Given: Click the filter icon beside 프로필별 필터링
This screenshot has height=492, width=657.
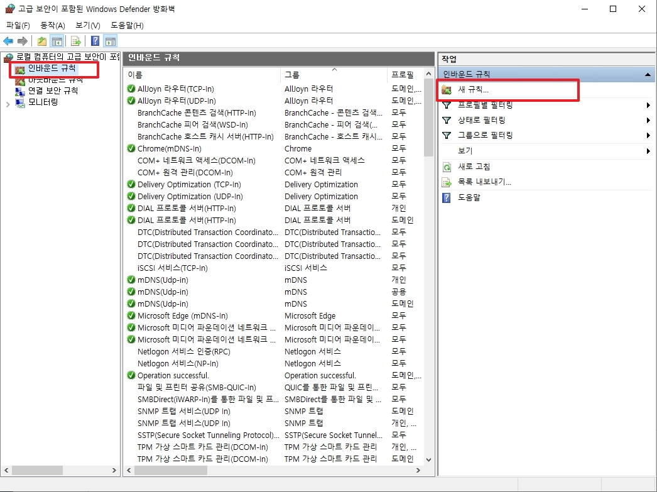Looking at the screenshot, I should [x=447, y=105].
